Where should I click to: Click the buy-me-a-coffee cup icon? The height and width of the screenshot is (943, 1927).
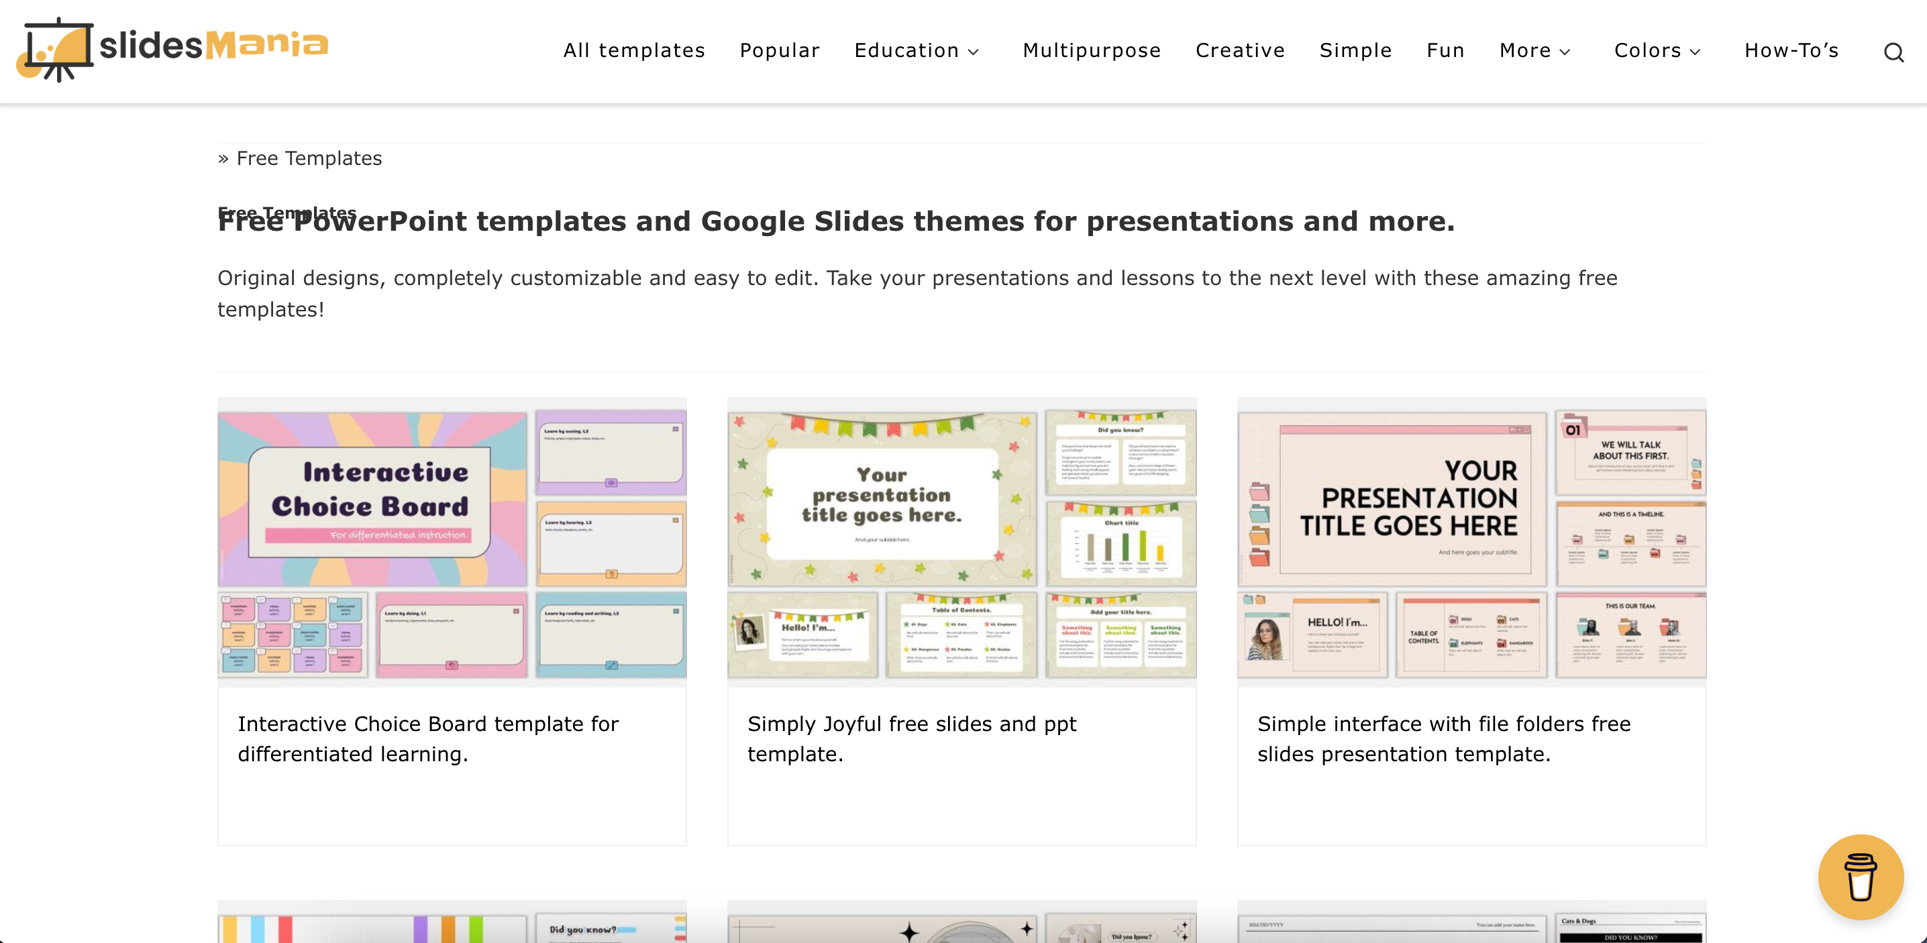(x=1862, y=877)
